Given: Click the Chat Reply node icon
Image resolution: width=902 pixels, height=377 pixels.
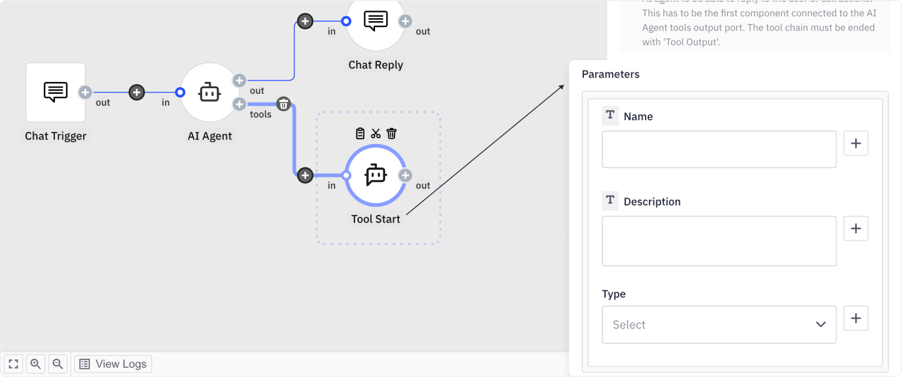Looking at the screenshot, I should pyautogui.click(x=376, y=21).
